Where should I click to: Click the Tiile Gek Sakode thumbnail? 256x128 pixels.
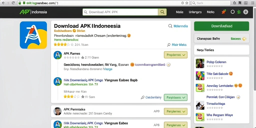[200, 75]
